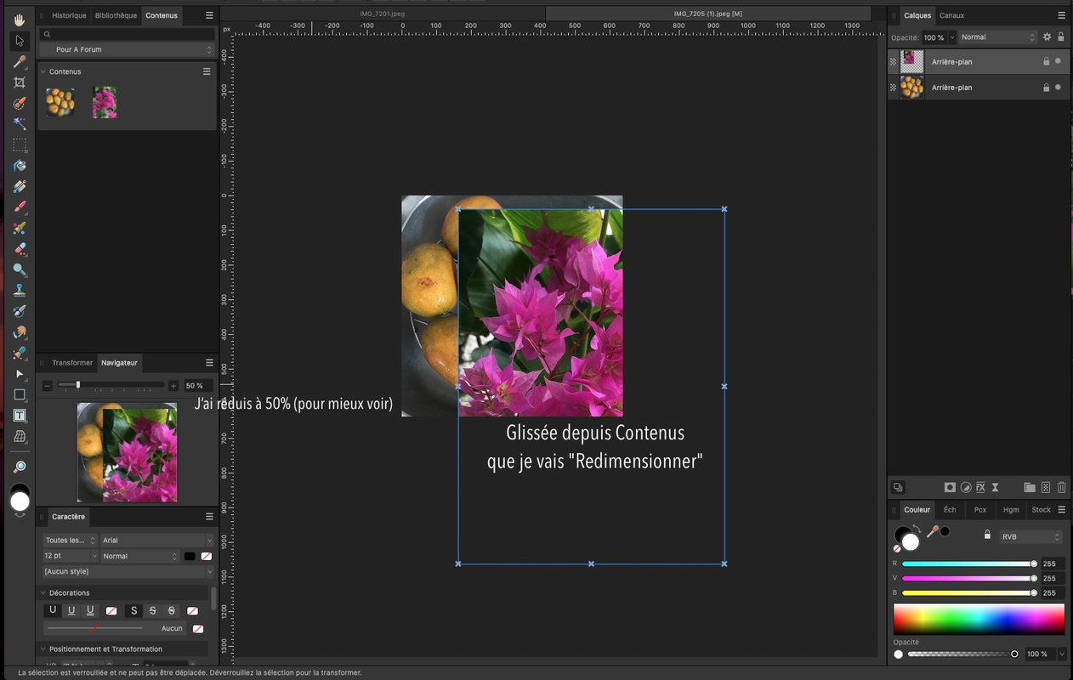Screen dimensions: 1073x680
Task: Switch to the Bibliothèque tab
Action: pos(116,15)
